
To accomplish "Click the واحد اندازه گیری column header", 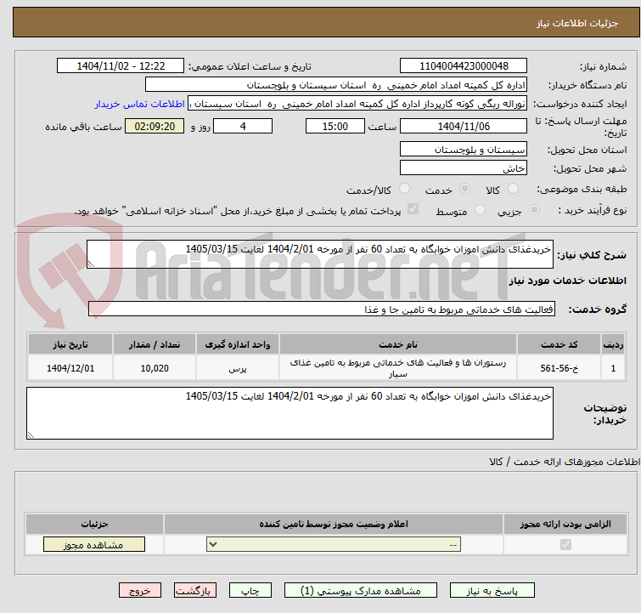I will (x=238, y=345).
